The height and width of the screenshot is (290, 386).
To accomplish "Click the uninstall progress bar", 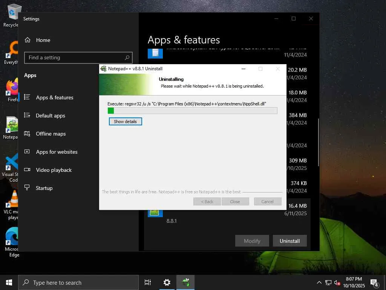I will click(193, 111).
